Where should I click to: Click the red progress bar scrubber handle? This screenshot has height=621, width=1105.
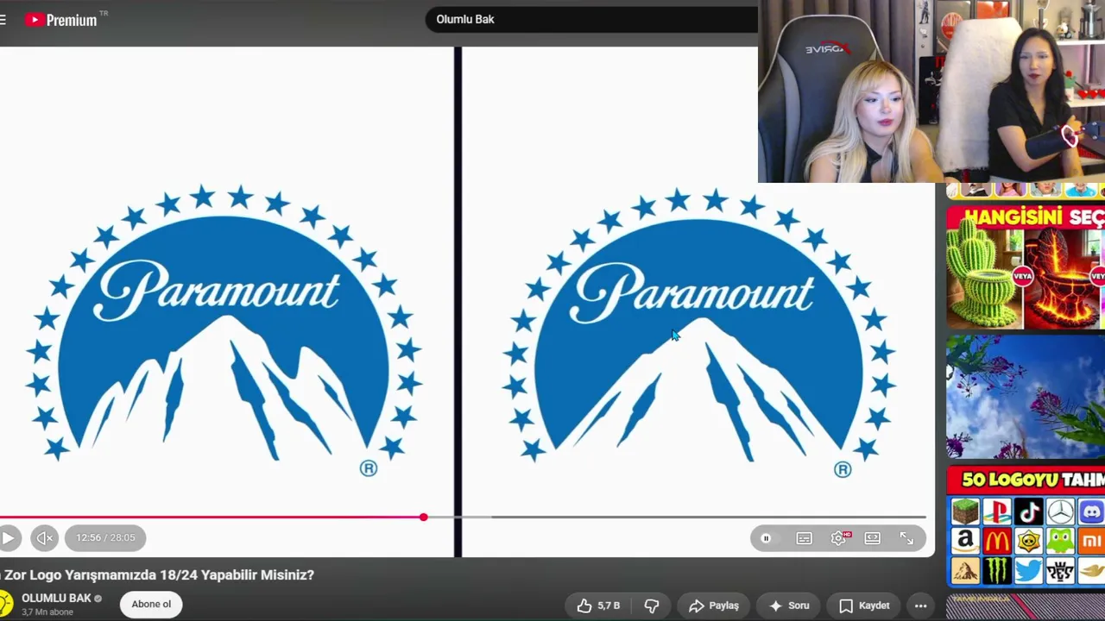[423, 517]
